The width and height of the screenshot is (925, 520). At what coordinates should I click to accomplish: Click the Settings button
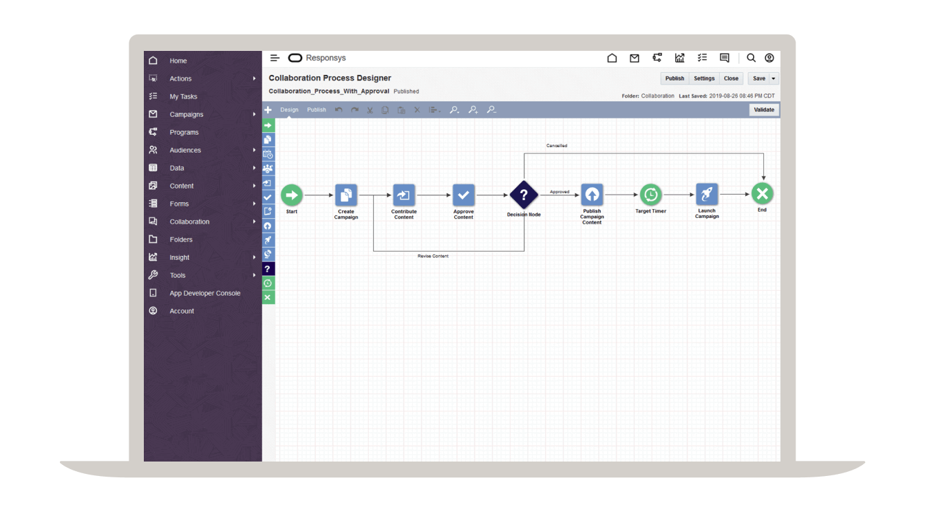pyautogui.click(x=704, y=78)
